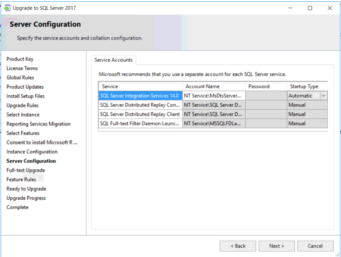Close the Upgrade to SQL Server 2017 window
The width and height of the screenshot is (341, 257).
pos(329,8)
